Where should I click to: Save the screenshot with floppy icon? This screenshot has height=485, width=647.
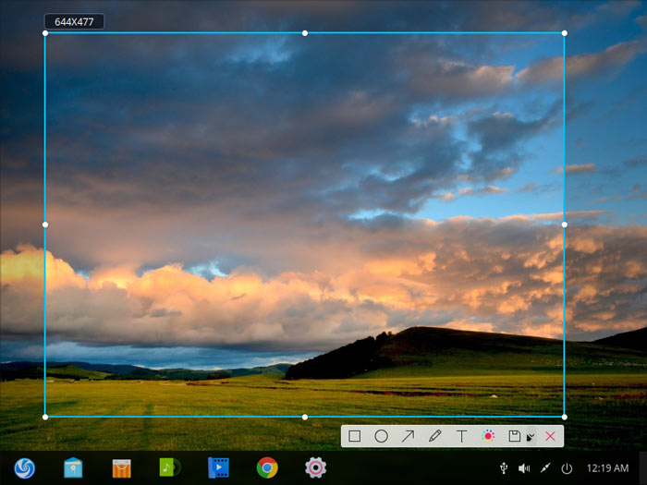pos(514,436)
